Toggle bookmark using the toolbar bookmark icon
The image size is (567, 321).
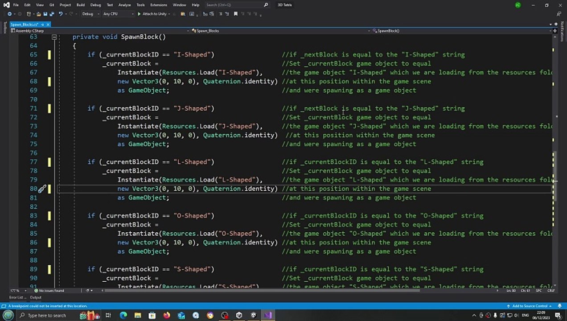pyautogui.click(x=236, y=14)
